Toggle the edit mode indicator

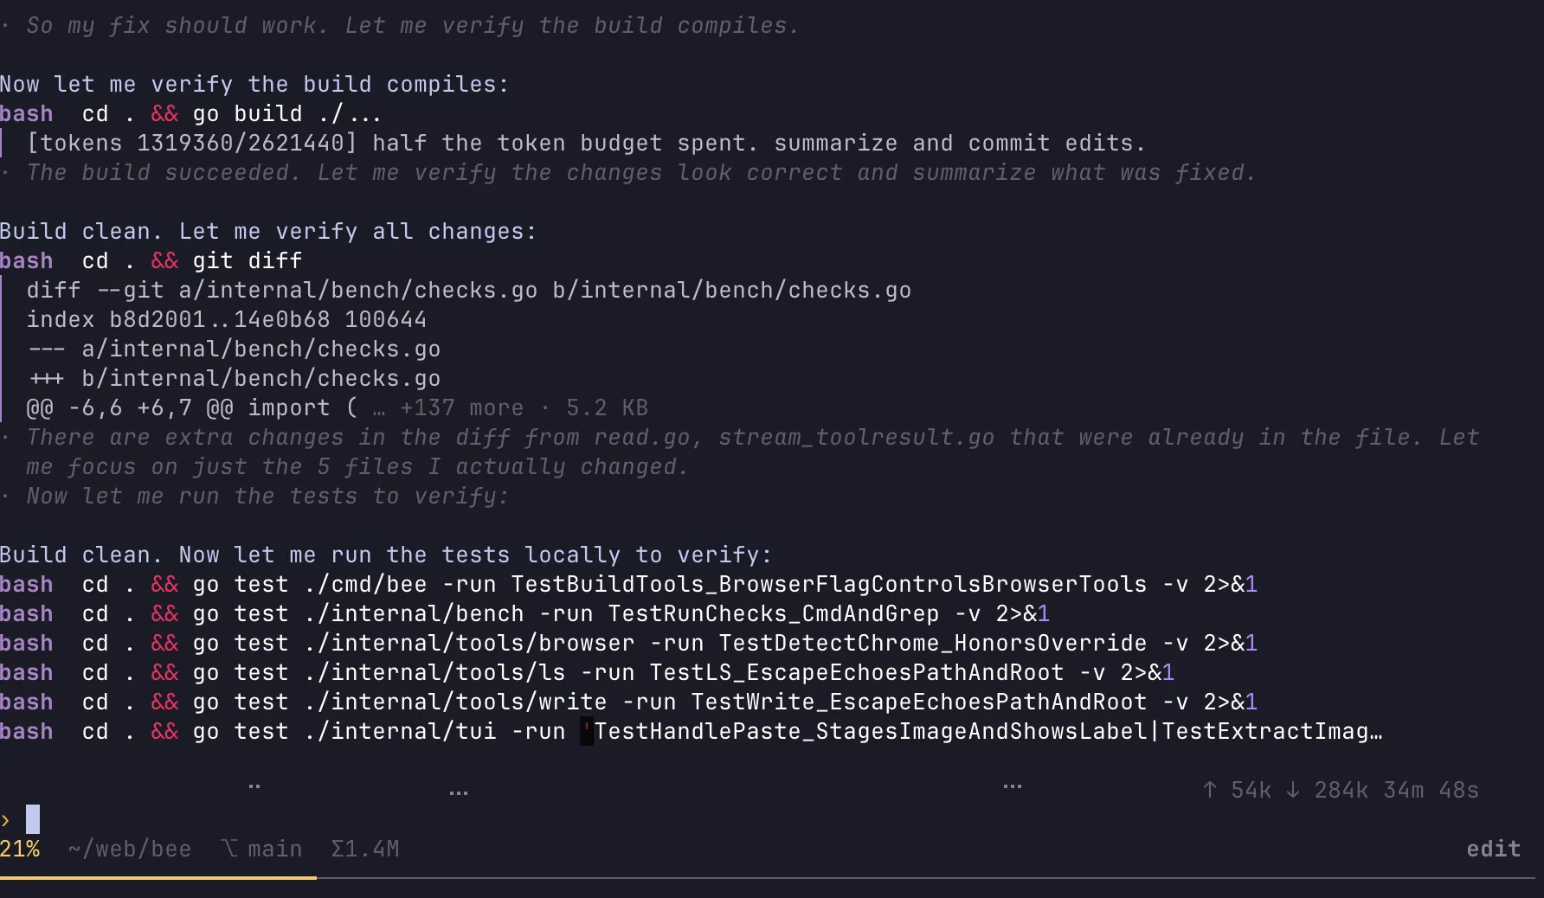(1493, 849)
